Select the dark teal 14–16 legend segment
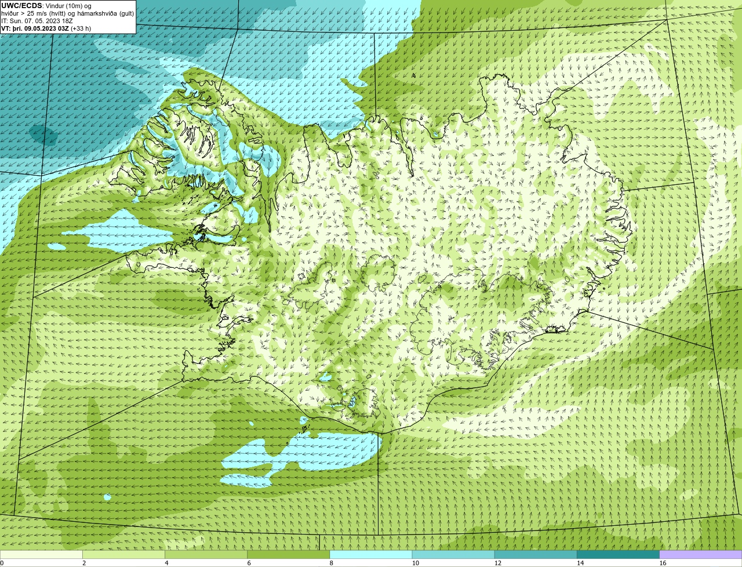Screen dimensions: 742x567 click(x=618, y=555)
